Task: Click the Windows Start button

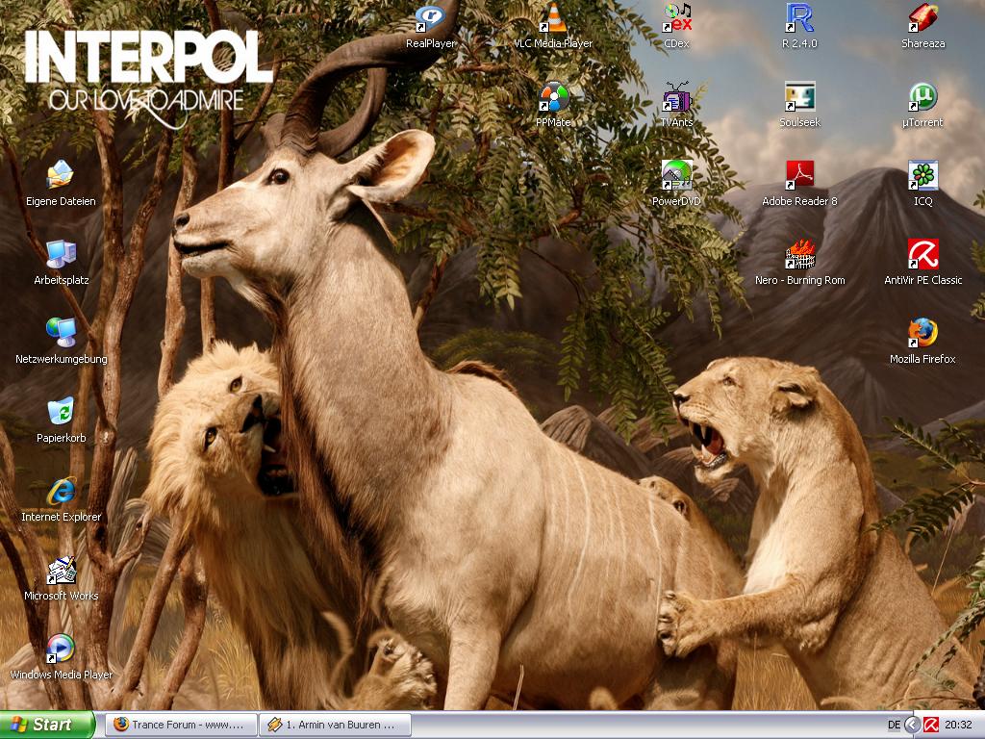Action: (47, 725)
